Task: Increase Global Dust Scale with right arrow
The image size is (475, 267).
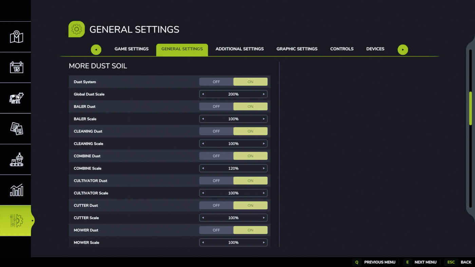Action: pyautogui.click(x=264, y=94)
